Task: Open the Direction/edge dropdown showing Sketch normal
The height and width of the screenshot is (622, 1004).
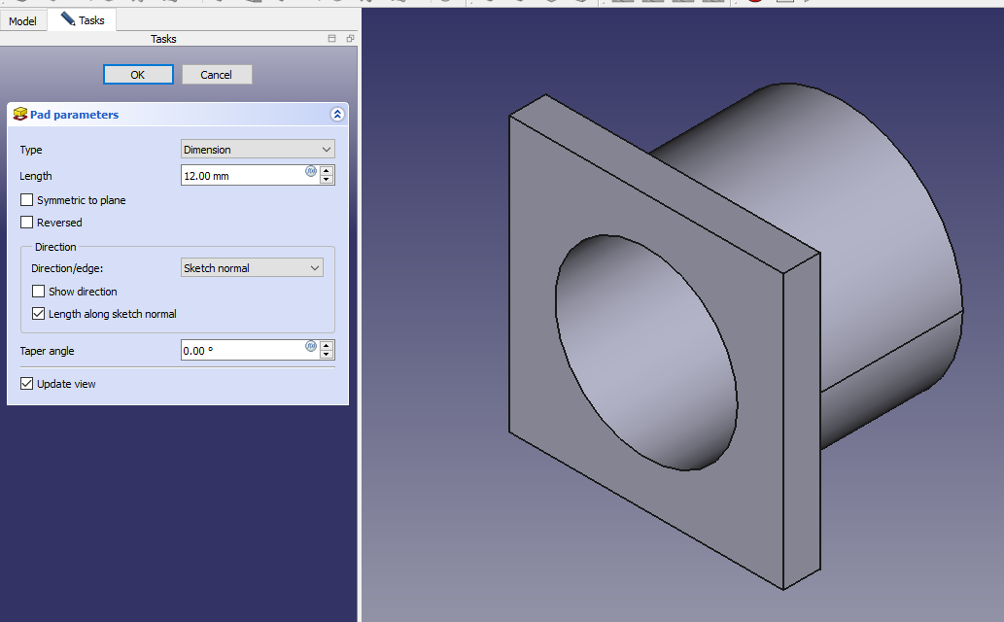Action: tap(252, 268)
